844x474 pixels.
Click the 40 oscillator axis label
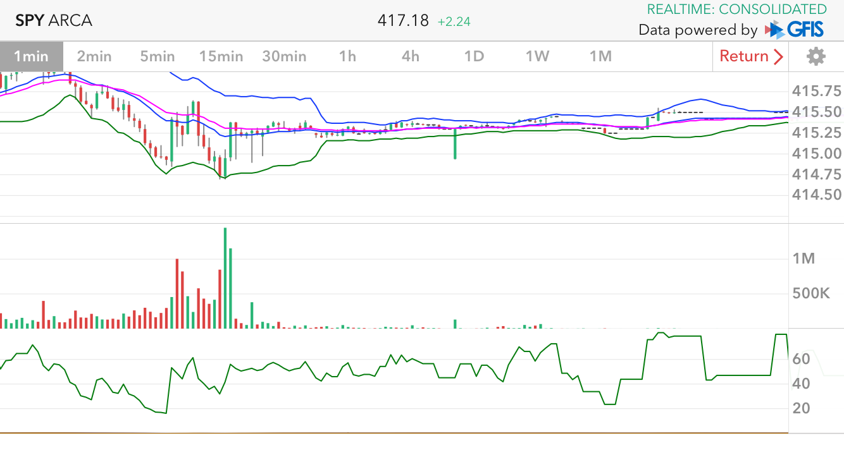801,384
